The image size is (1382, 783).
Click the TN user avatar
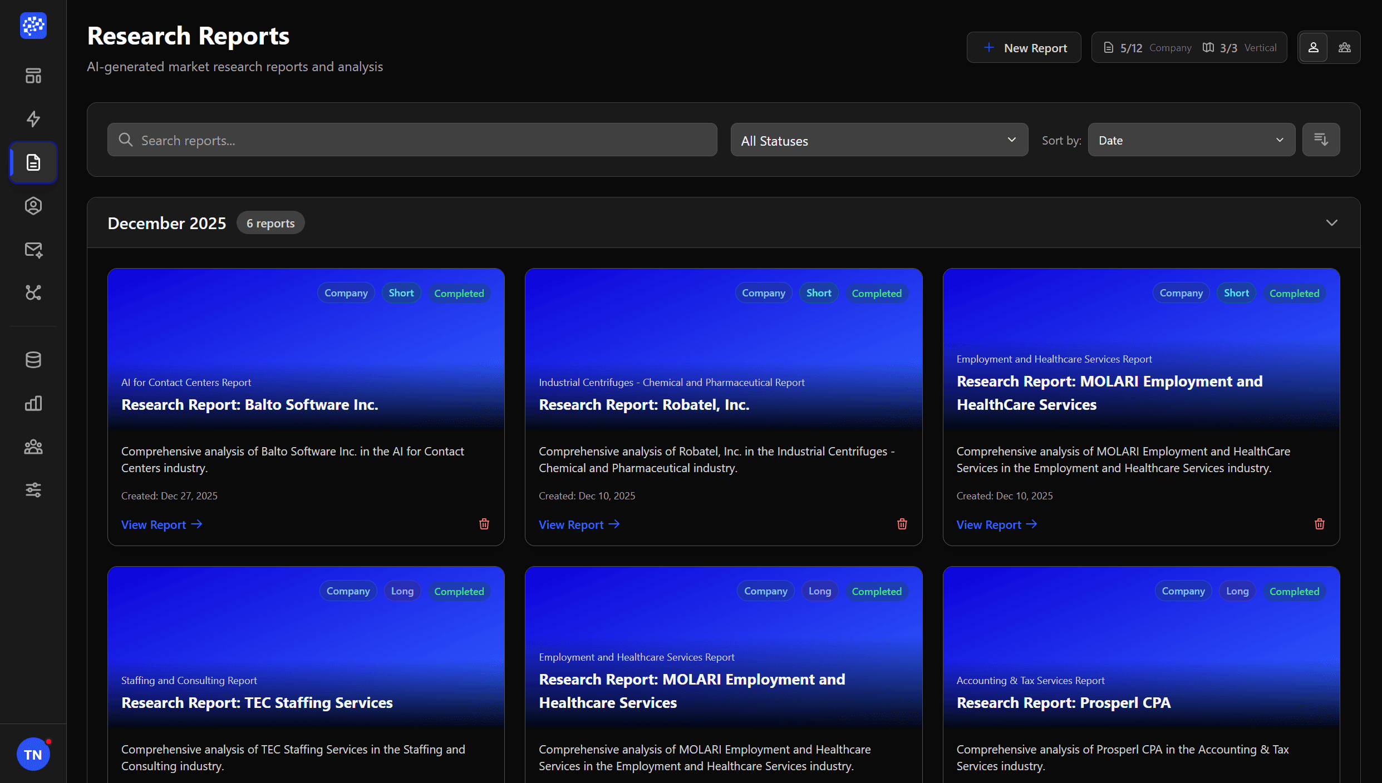(33, 754)
